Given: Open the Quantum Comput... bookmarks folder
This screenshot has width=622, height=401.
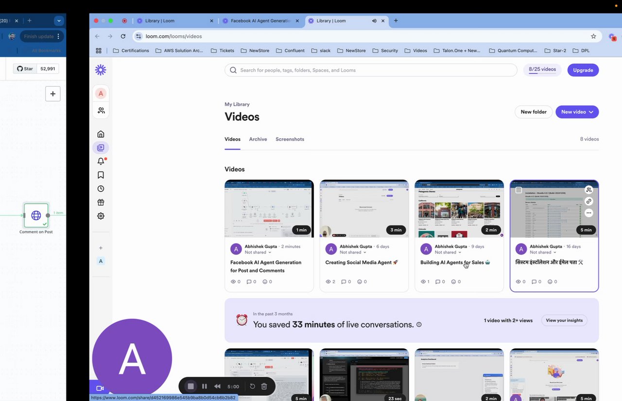Looking at the screenshot, I should point(513,50).
